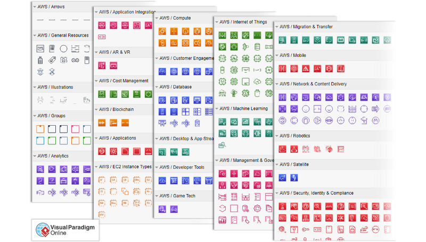Select the first green icon in Cost Management

(x=101, y=94)
